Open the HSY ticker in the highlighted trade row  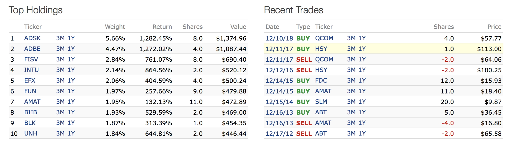321,49
